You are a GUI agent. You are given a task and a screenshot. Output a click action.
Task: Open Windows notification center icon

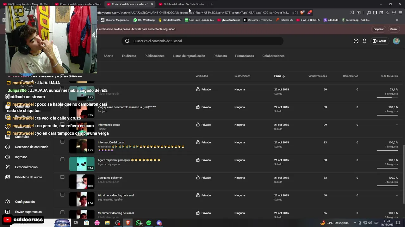tap(398, 223)
